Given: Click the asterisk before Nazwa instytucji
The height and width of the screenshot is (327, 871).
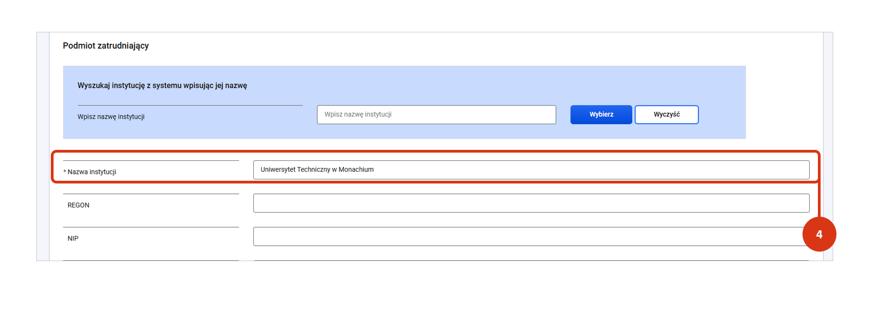Looking at the screenshot, I should tap(64, 172).
